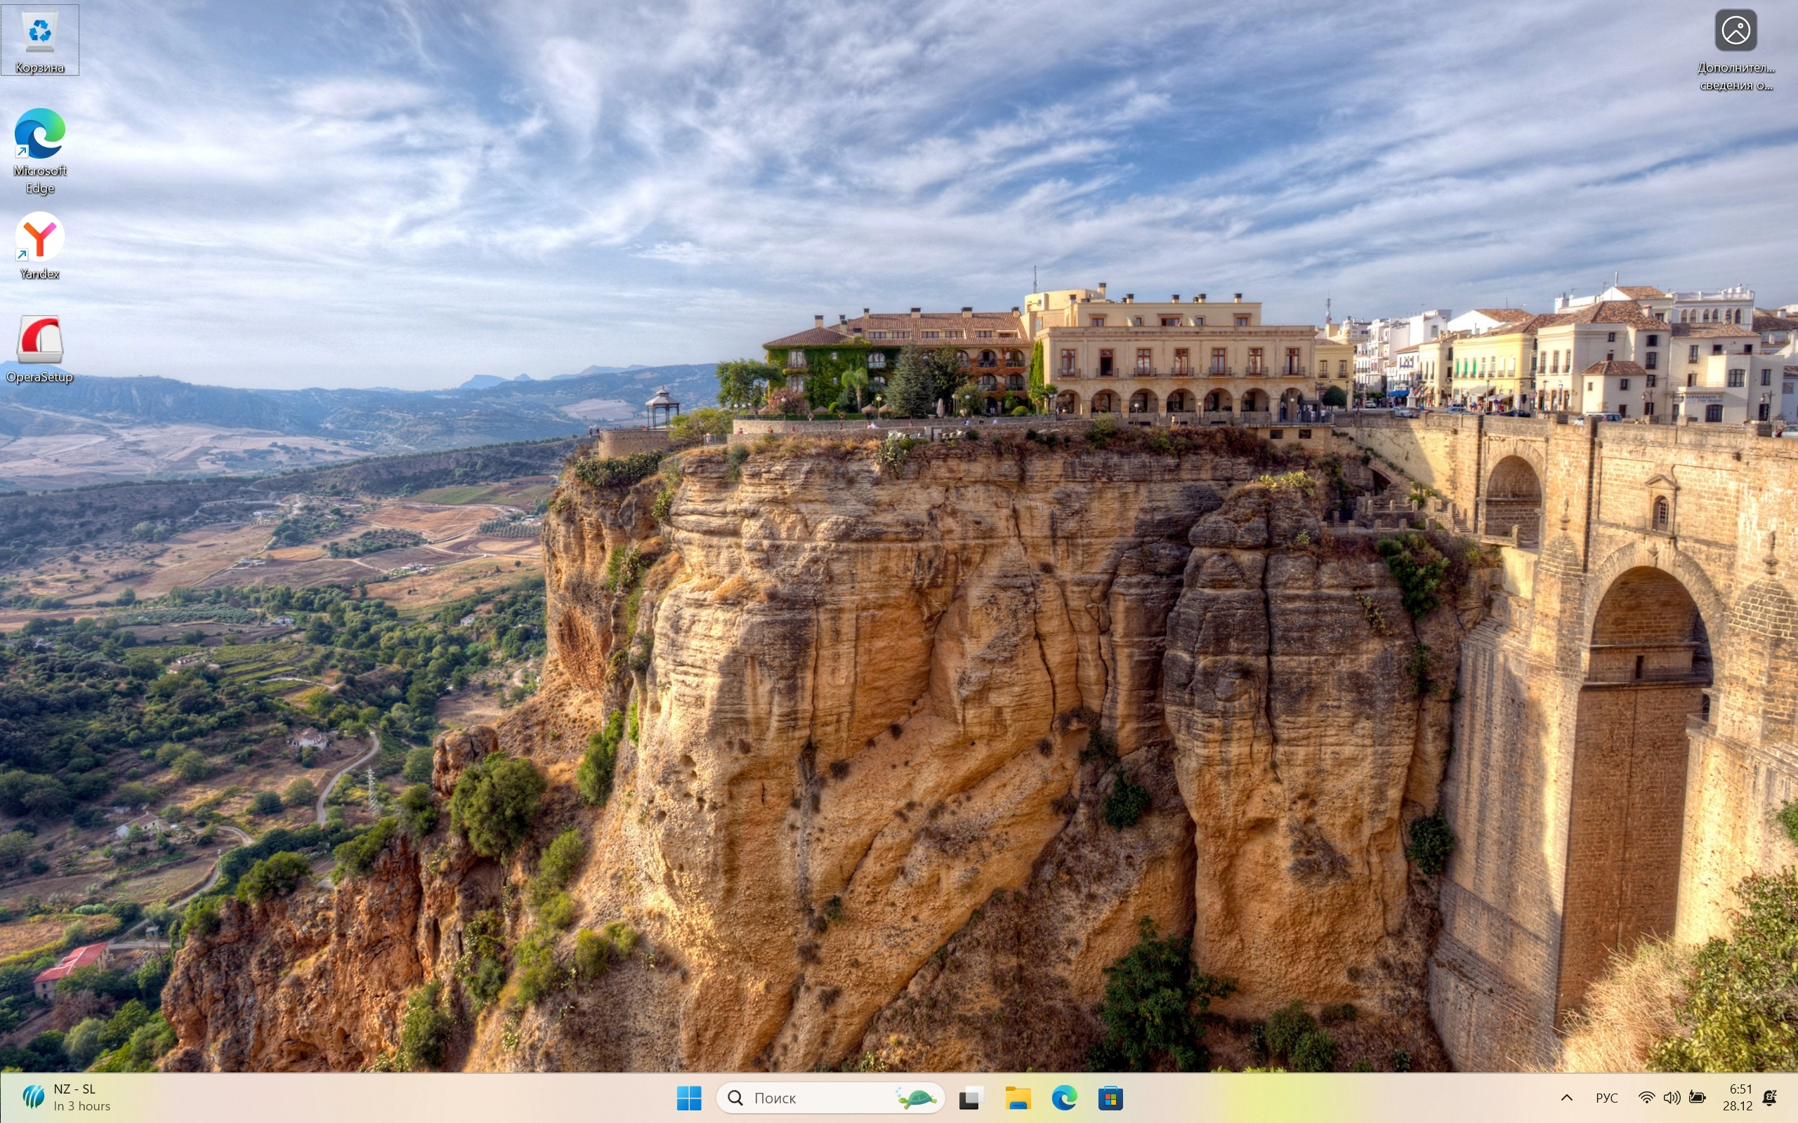The height and width of the screenshot is (1123, 1798).
Task: Click the speaker volume tray icon
Action: tap(1672, 1098)
